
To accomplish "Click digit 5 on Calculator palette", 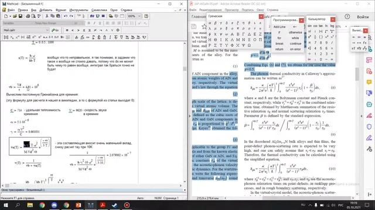I will tap(321, 48).
